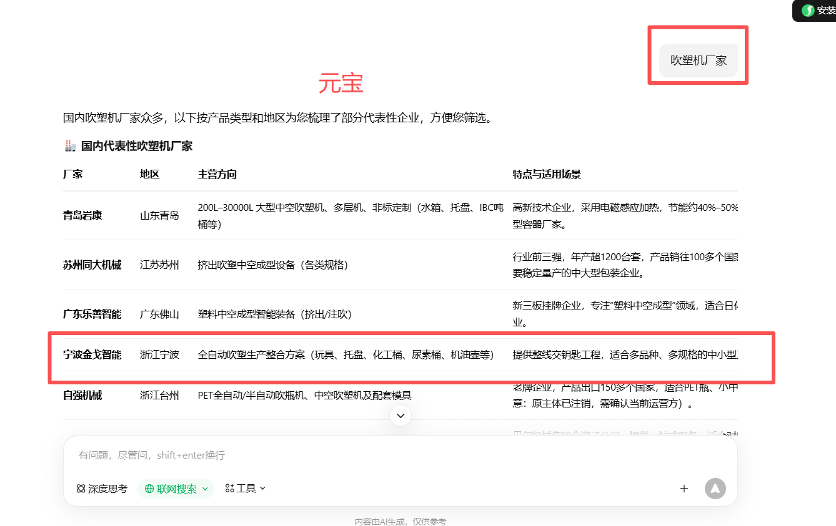
Task: Click the 青岛岩康 manufacturer cell
Action: (x=82, y=215)
